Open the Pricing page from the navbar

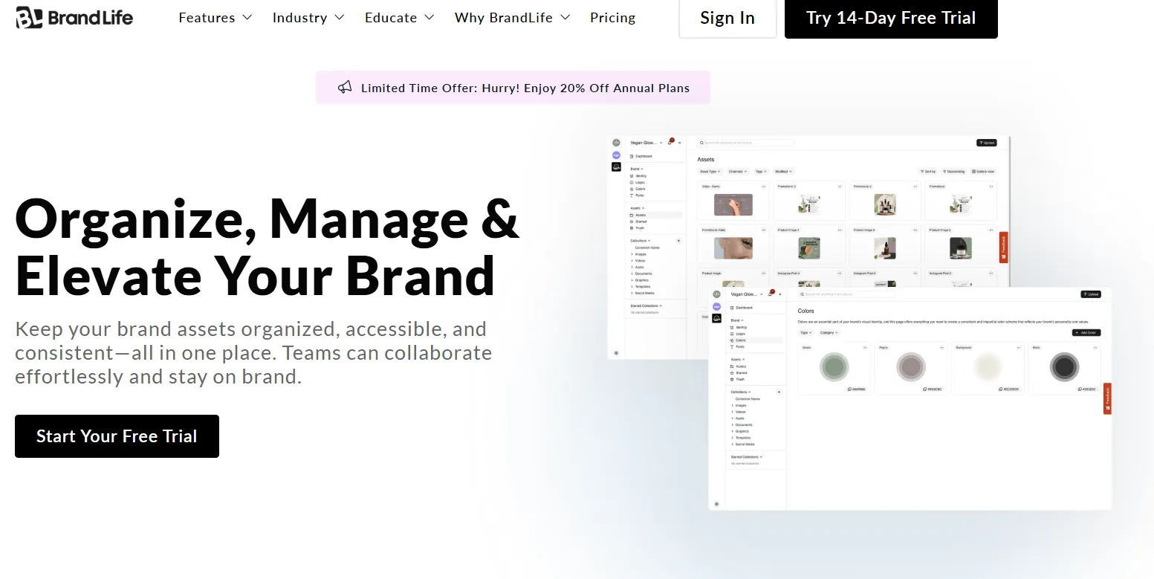tap(612, 17)
